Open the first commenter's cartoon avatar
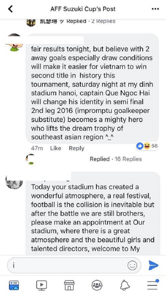The height and width of the screenshot is (295, 166). (14, 43)
